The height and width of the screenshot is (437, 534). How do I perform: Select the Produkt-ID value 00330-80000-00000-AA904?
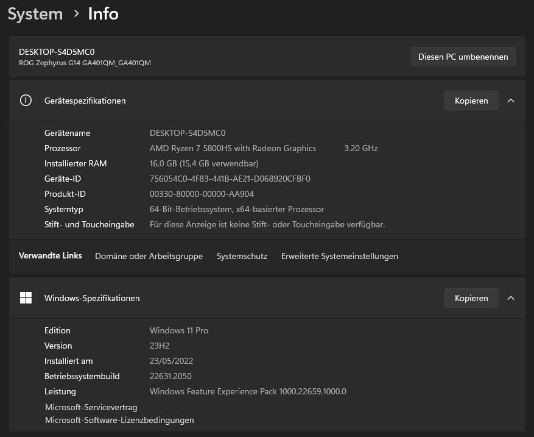click(x=202, y=194)
